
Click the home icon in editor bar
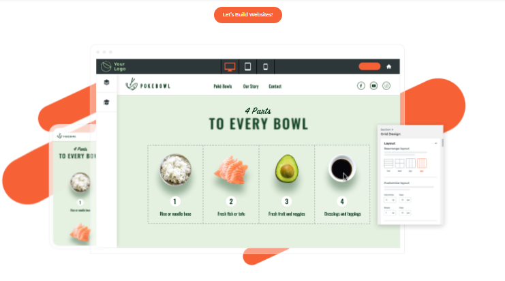(388, 67)
